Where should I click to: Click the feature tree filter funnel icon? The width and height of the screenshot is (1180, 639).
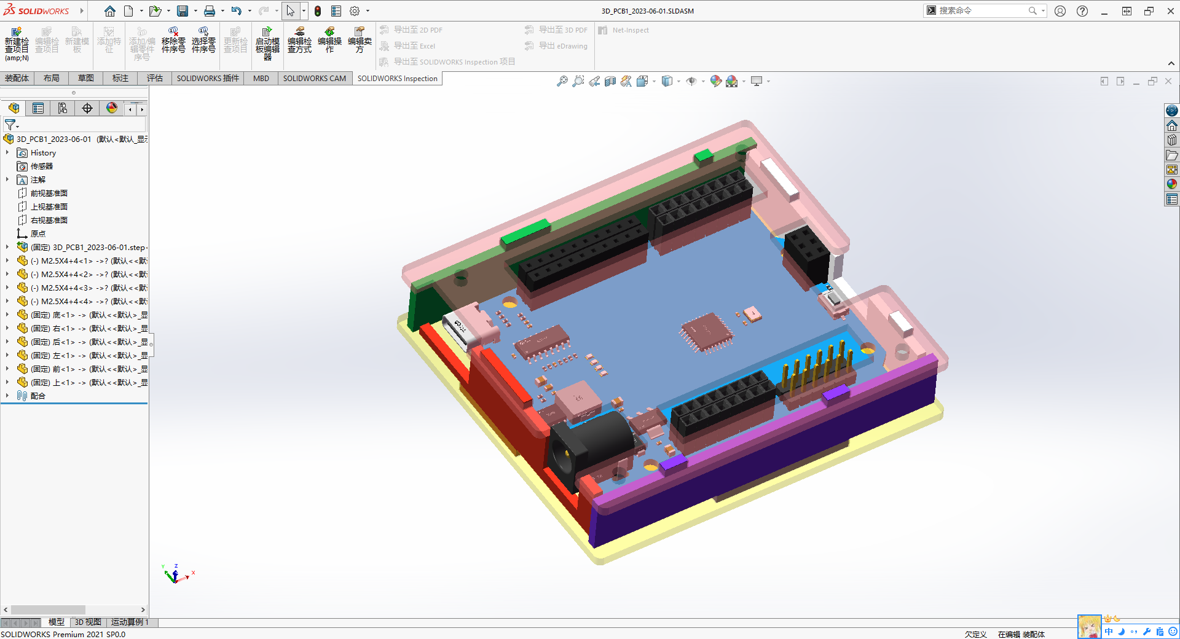10,125
